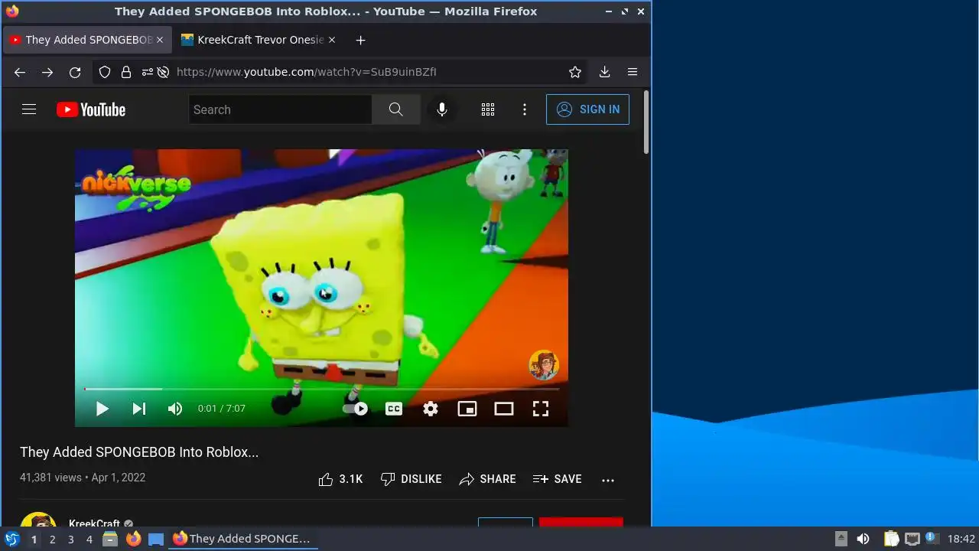979x551 pixels.
Task: Turn on closed captions
Action: click(x=394, y=409)
